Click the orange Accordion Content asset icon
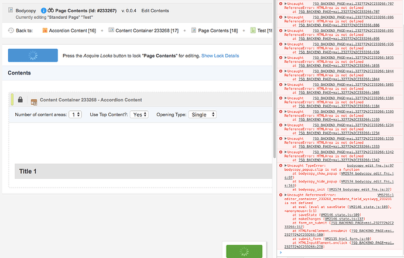 46,30
